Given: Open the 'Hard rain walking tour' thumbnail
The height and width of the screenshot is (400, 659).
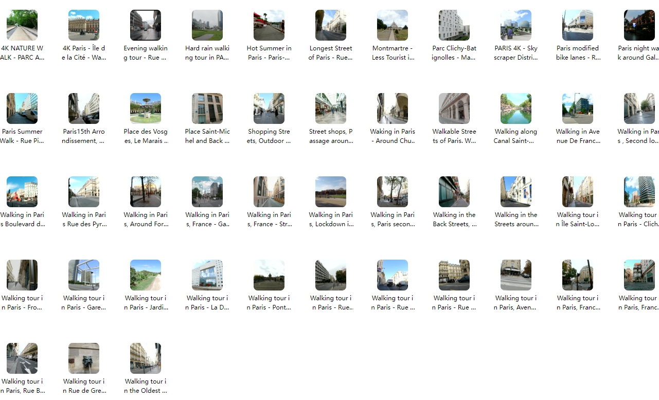Looking at the screenshot, I should [207, 25].
